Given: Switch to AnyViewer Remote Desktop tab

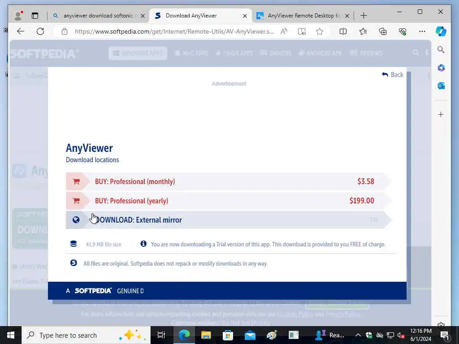Looking at the screenshot, I should point(304,16).
